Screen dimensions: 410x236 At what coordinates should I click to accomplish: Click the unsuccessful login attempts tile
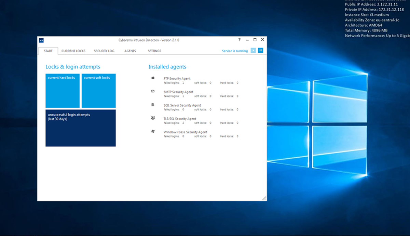point(80,128)
